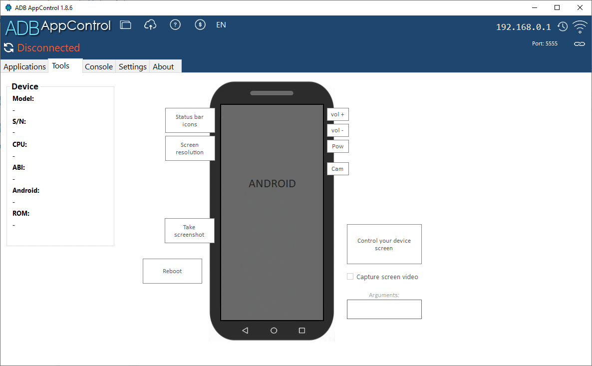
Task: Click the donate dollar icon
Action: 200,24
